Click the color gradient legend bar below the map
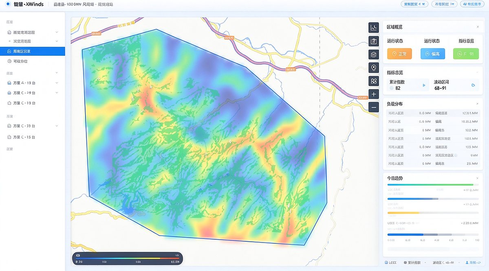This screenshot has height=271, width=489. click(128, 258)
